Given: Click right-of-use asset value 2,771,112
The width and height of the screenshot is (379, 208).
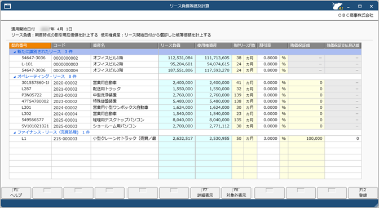Looking at the screenshot, I should coord(213,126).
